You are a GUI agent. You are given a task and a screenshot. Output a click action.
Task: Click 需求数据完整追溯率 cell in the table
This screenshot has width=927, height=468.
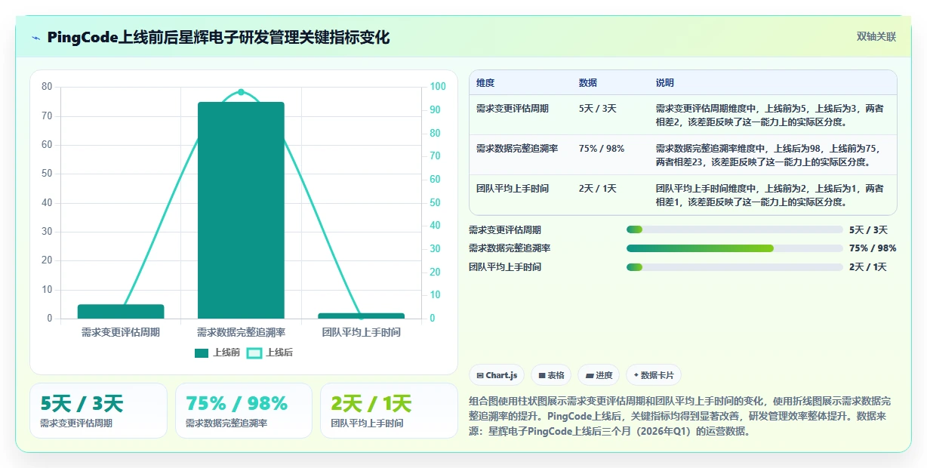(517, 149)
